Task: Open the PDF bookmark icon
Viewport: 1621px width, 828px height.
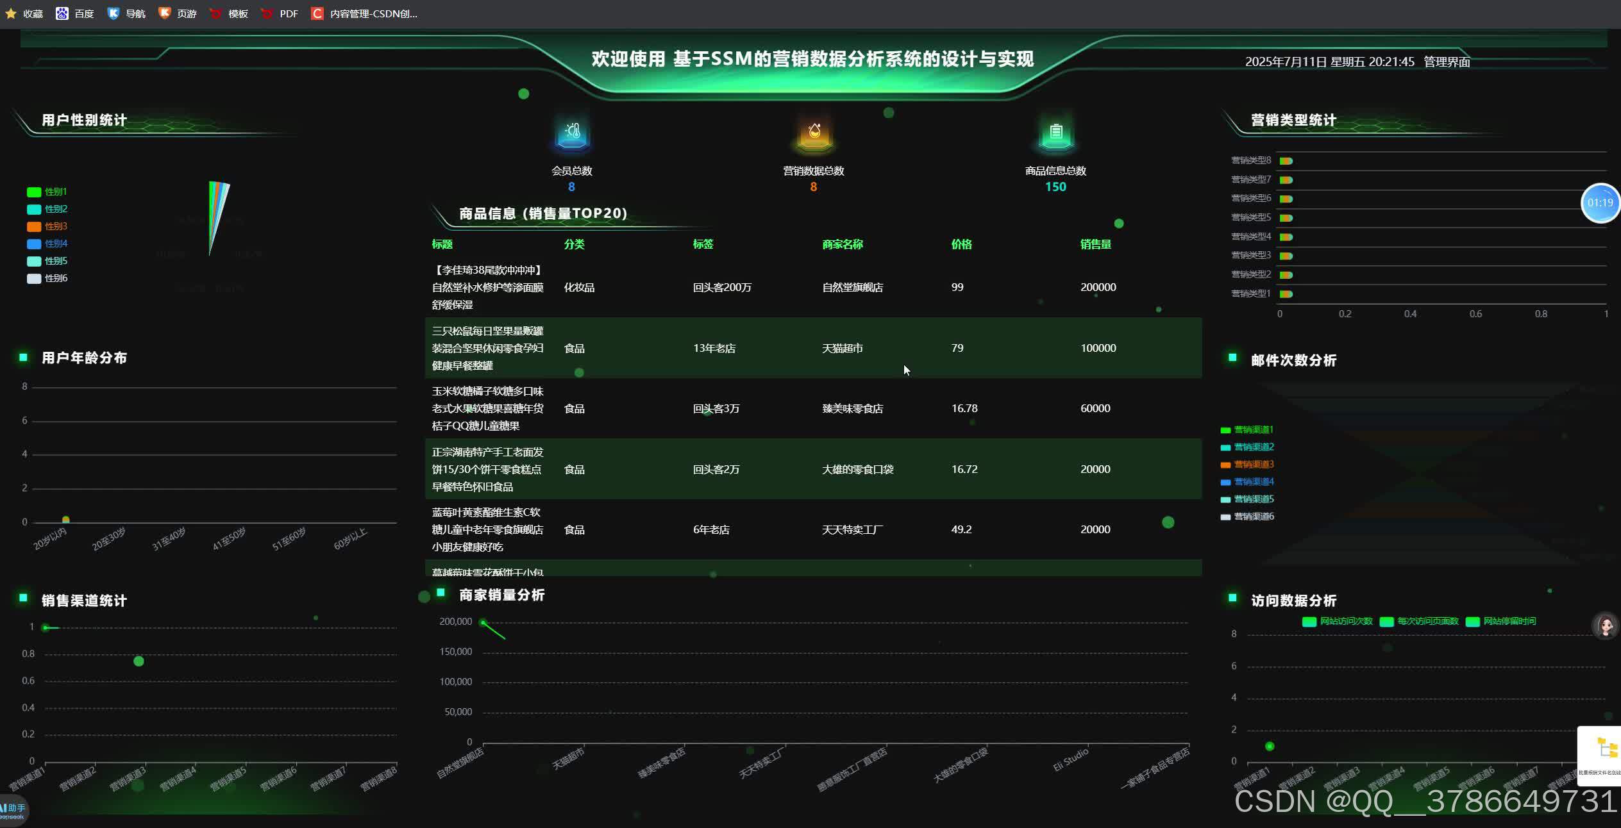Action: pyautogui.click(x=267, y=13)
